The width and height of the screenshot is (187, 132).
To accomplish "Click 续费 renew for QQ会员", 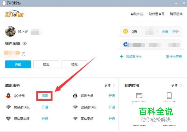I will [45, 96].
